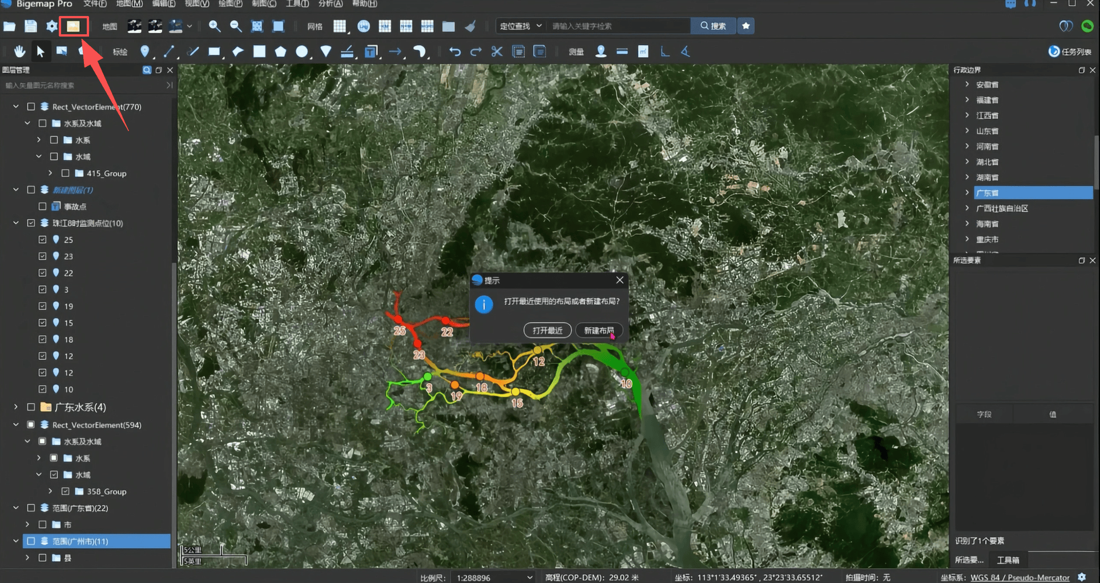Select the pan hand tool

point(19,52)
